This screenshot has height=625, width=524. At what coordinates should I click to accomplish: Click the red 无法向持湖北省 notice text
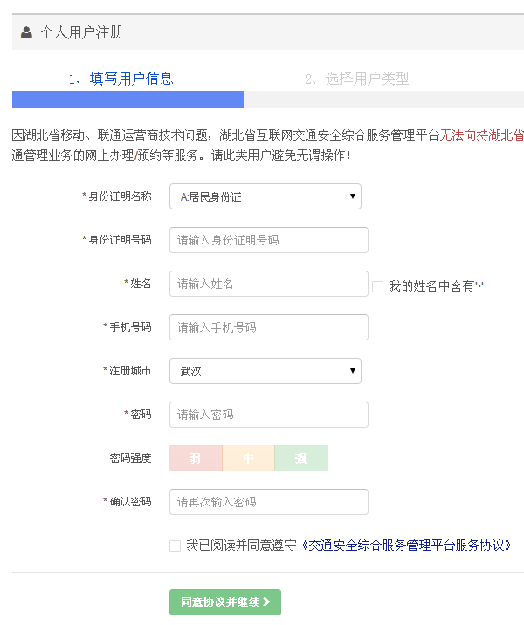[x=481, y=135]
